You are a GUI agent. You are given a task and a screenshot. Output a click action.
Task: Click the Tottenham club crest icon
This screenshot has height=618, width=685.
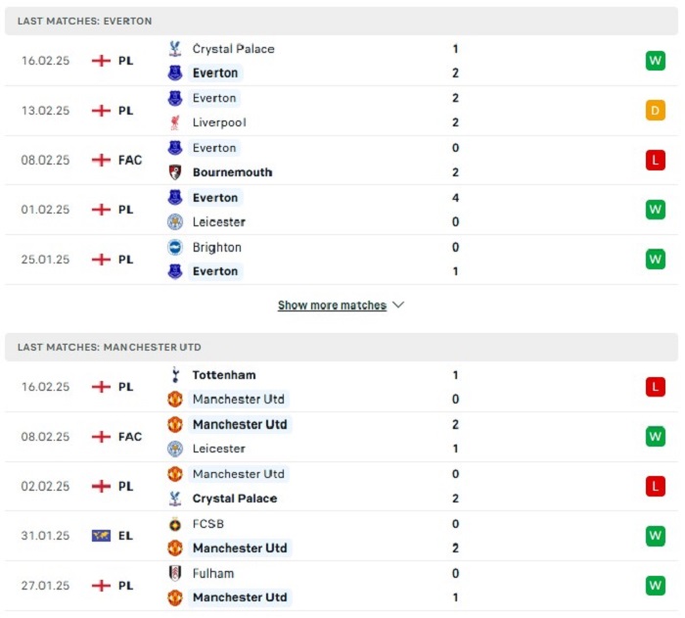coord(175,375)
